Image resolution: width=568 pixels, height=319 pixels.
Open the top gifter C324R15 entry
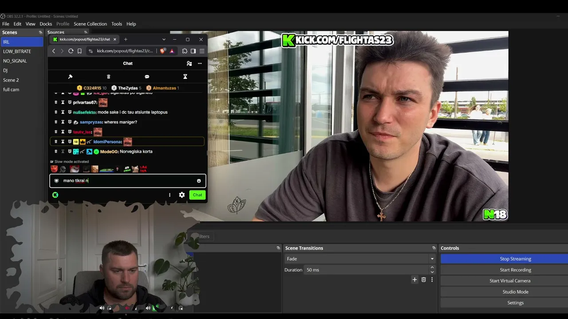92,88
